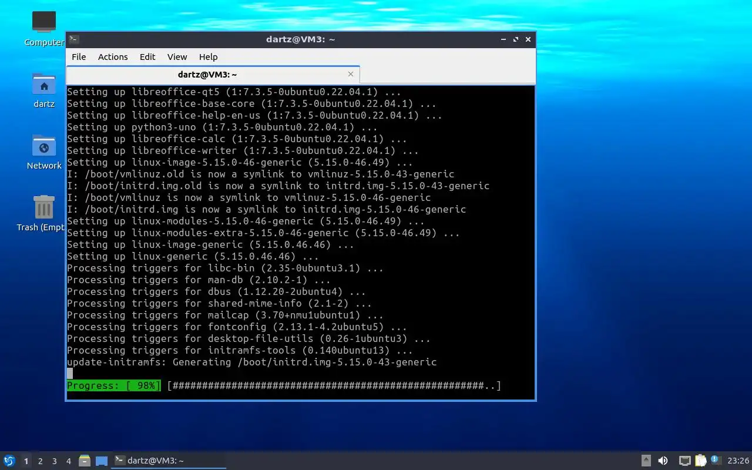Click the dartz@VM3 taskbar window button

coord(169,461)
